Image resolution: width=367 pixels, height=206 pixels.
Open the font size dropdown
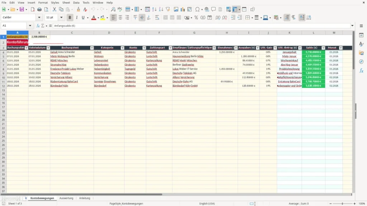[61, 18]
